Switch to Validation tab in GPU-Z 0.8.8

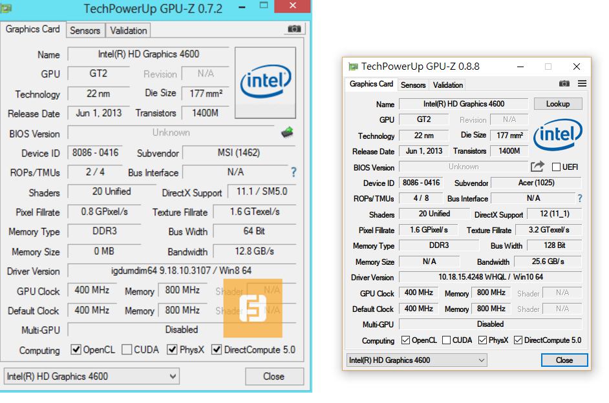click(x=448, y=85)
